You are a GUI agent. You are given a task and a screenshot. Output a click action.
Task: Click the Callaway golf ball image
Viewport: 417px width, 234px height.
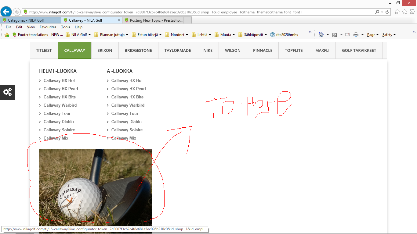point(96,191)
